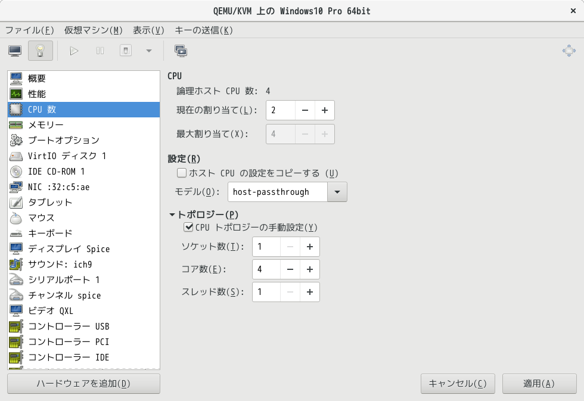Image resolution: width=584 pixels, height=401 pixels.
Task: Power on the virtual machine
Action: tap(74, 51)
